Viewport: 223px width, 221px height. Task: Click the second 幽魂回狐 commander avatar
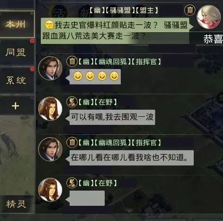click(x=50, y=150)
